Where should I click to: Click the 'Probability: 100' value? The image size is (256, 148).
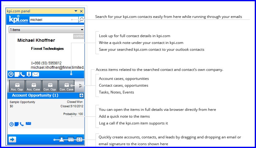pyautogui.click(x=73, y=114)
